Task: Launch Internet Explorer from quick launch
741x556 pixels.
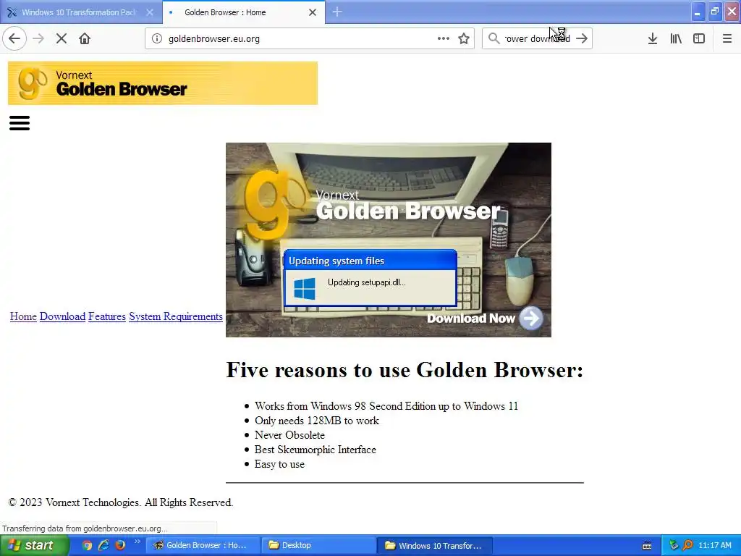Action: coord(103,545)
